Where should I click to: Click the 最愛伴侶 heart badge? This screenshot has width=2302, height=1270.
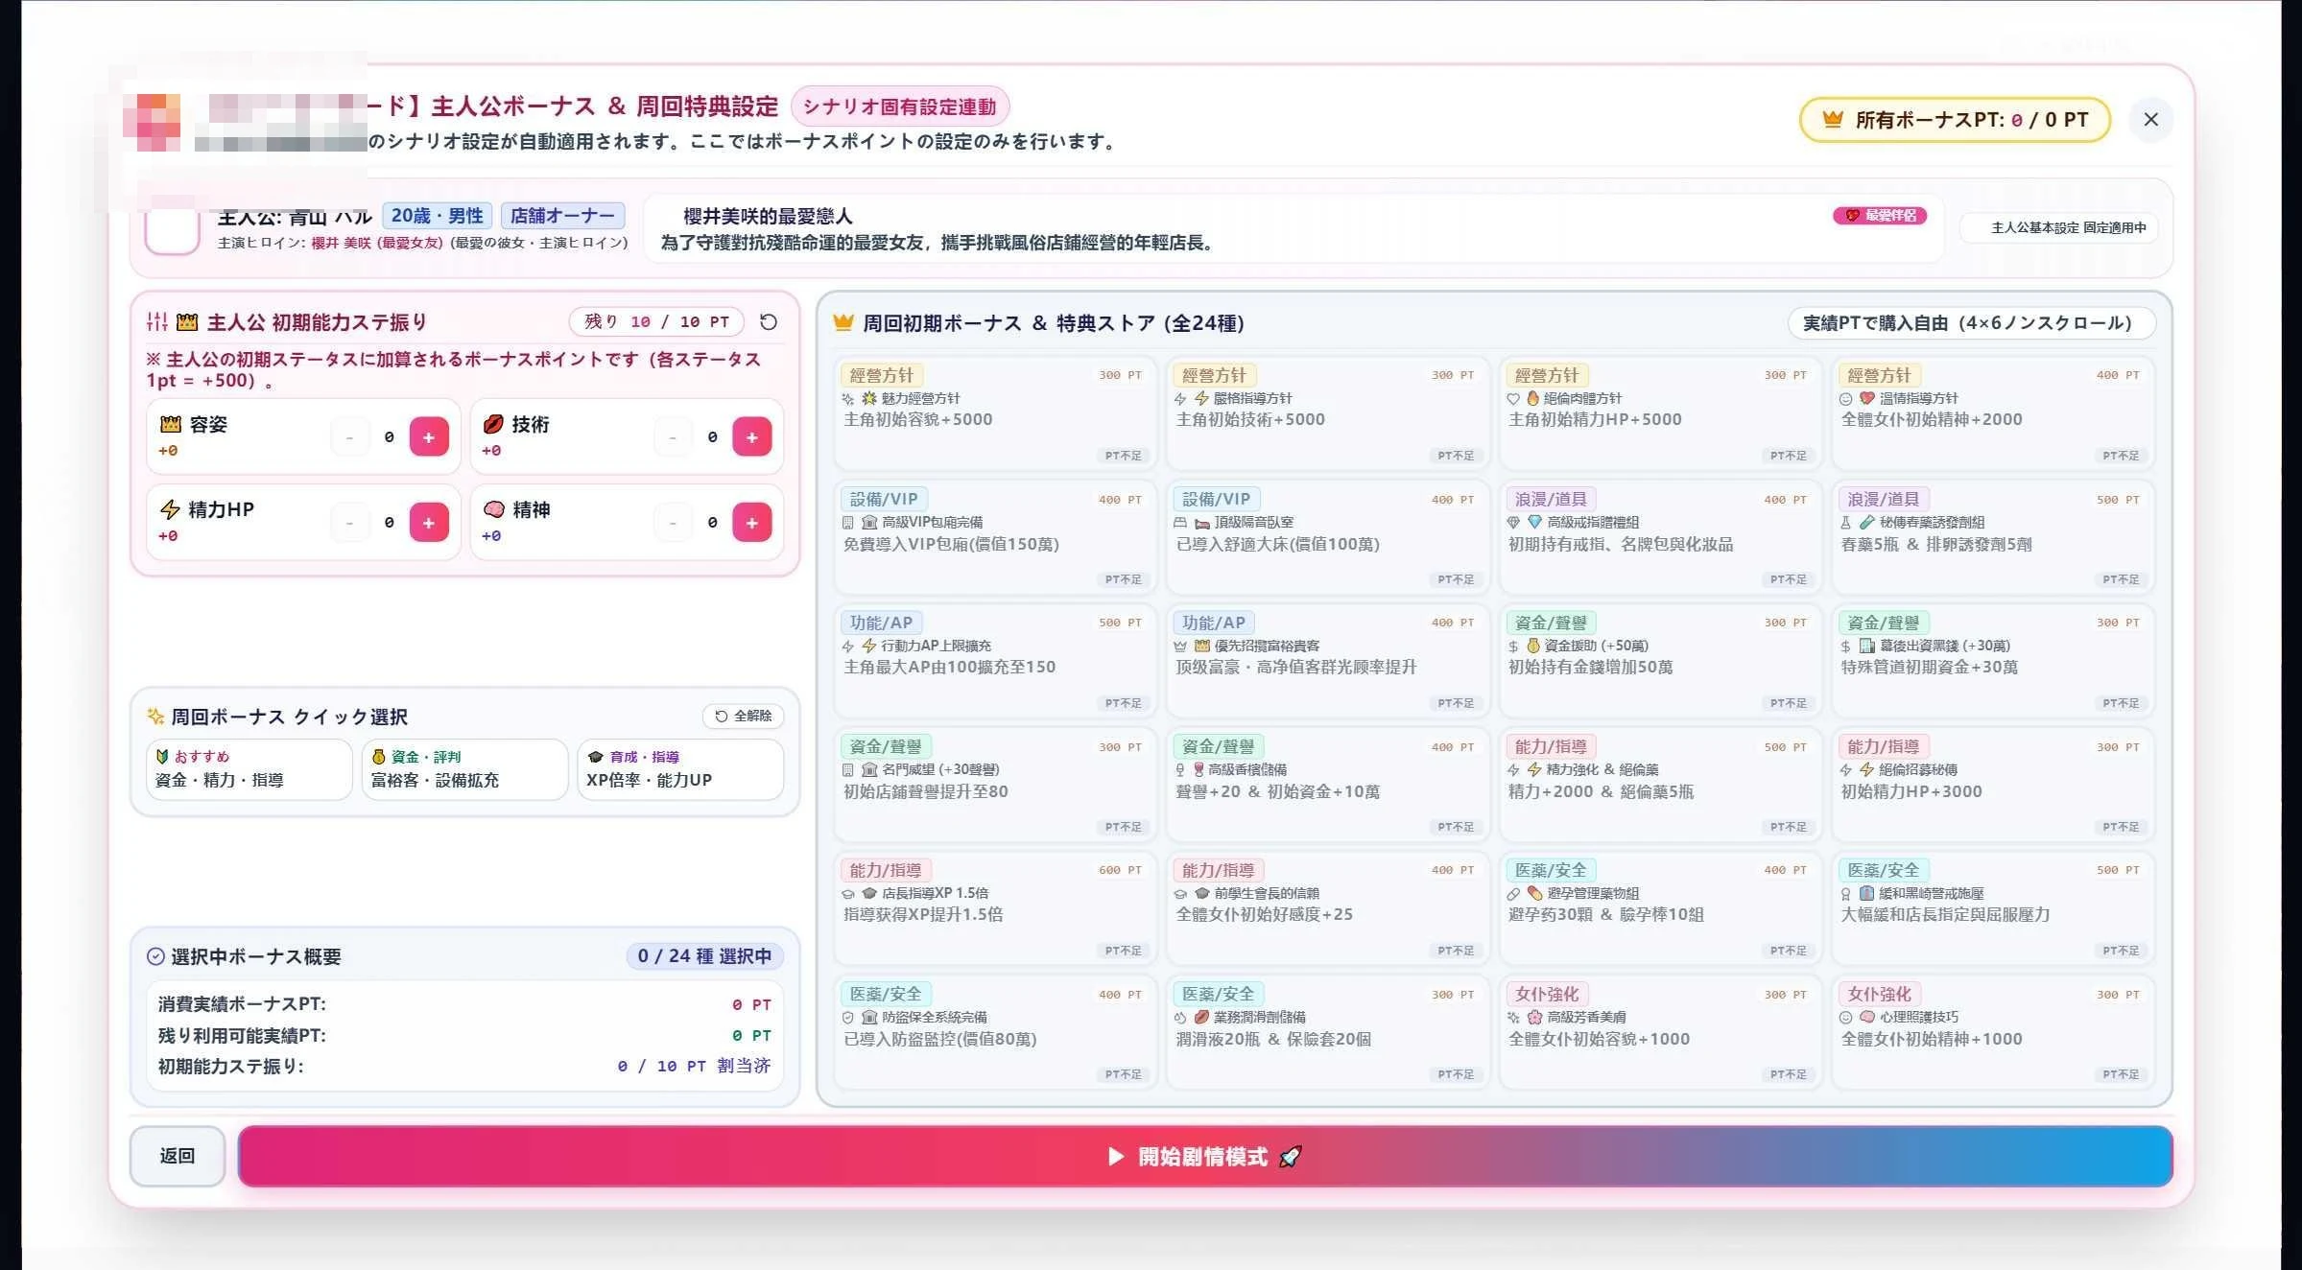[x=1880, y=216]
